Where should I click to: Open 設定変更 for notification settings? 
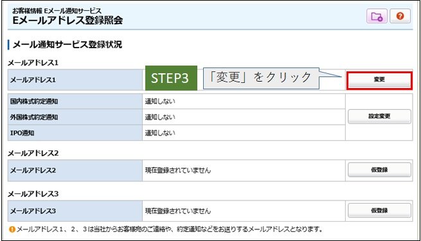[379, 116]
